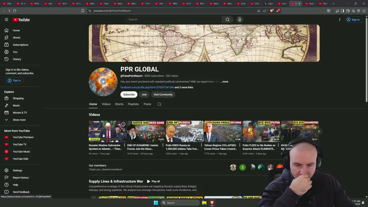368x207 pixels.
Task: Open Subscriptions in the sidebar
Action: (x=21, y=45)
